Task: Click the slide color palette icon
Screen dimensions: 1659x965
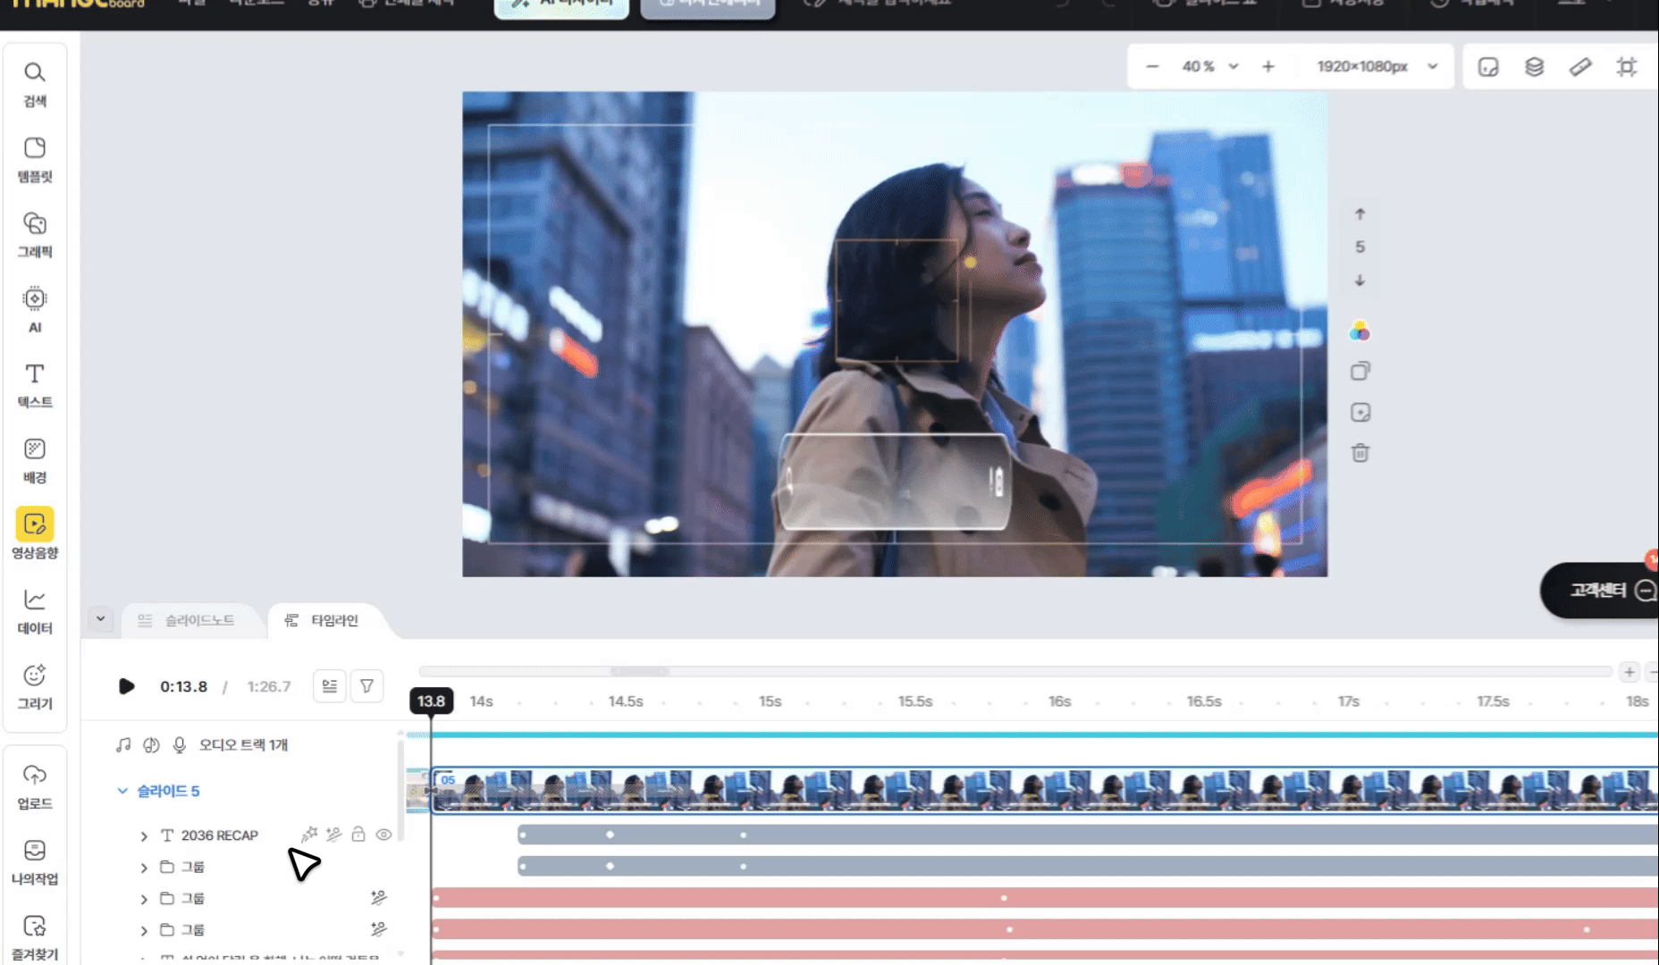Action: [1360, 331]
